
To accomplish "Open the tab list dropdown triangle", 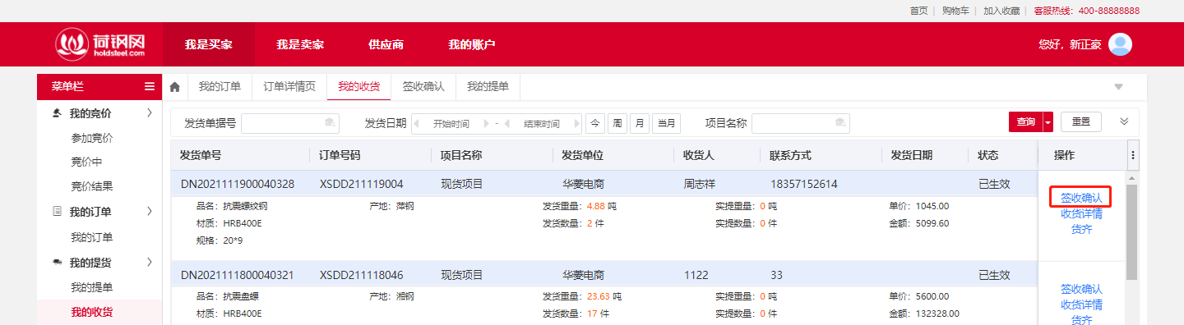I will 1118,86.
